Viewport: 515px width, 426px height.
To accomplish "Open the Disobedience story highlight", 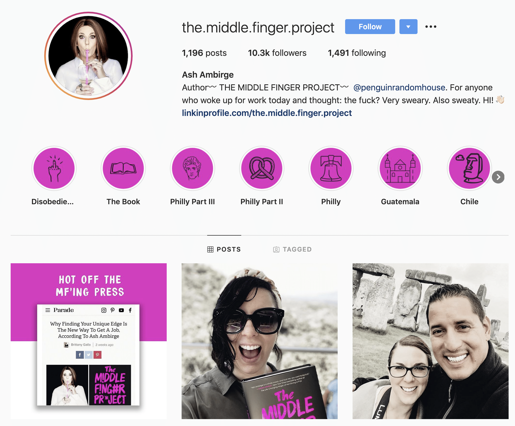I will [54, 168].
